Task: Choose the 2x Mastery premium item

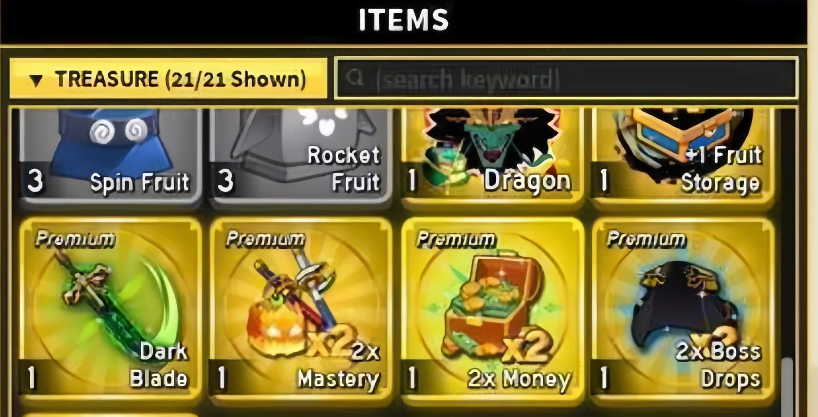Action: (300, 307)
